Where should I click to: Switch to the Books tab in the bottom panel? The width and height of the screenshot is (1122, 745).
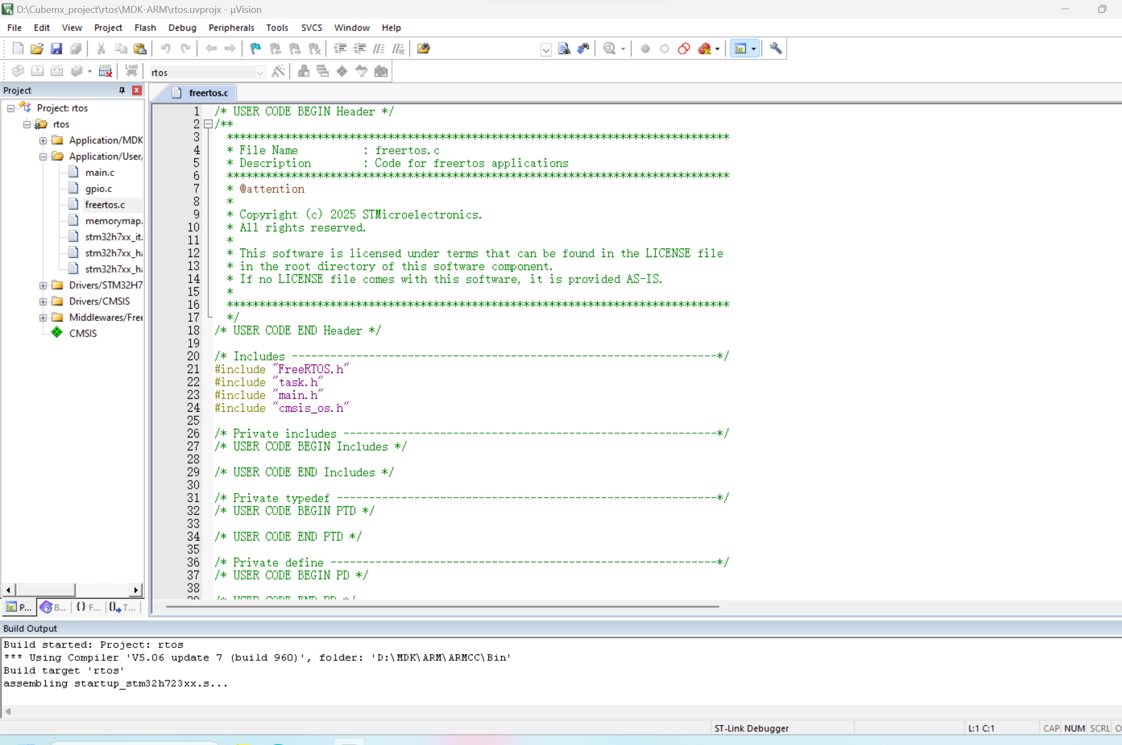[53, 607]
